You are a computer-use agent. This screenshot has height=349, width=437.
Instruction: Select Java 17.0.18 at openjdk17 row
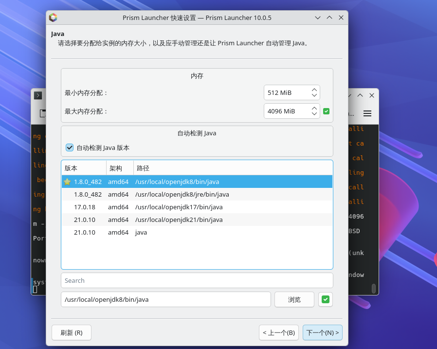[x=197, y=207]
